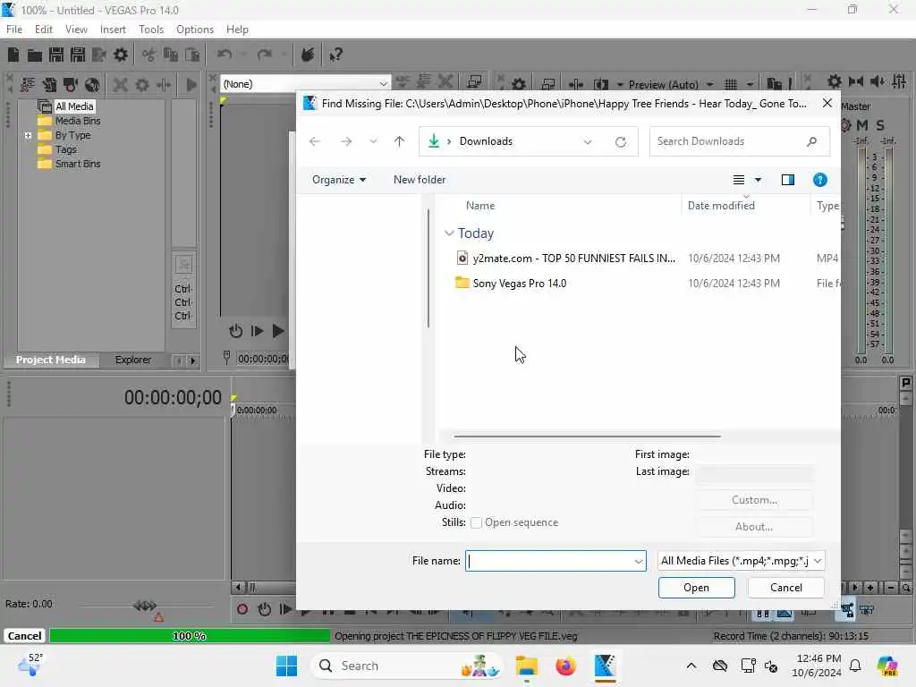The image size is (916, 687).
Task: Open the Mixing Console faders icon
Action: (899, 81)
